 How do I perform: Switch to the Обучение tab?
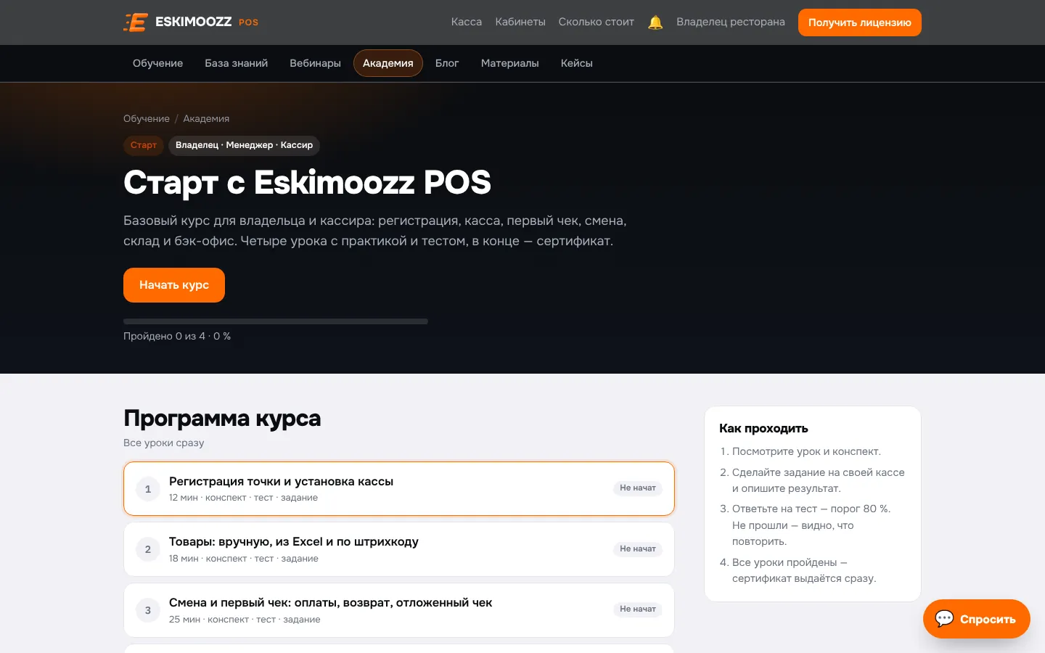(x=157, y=63)
